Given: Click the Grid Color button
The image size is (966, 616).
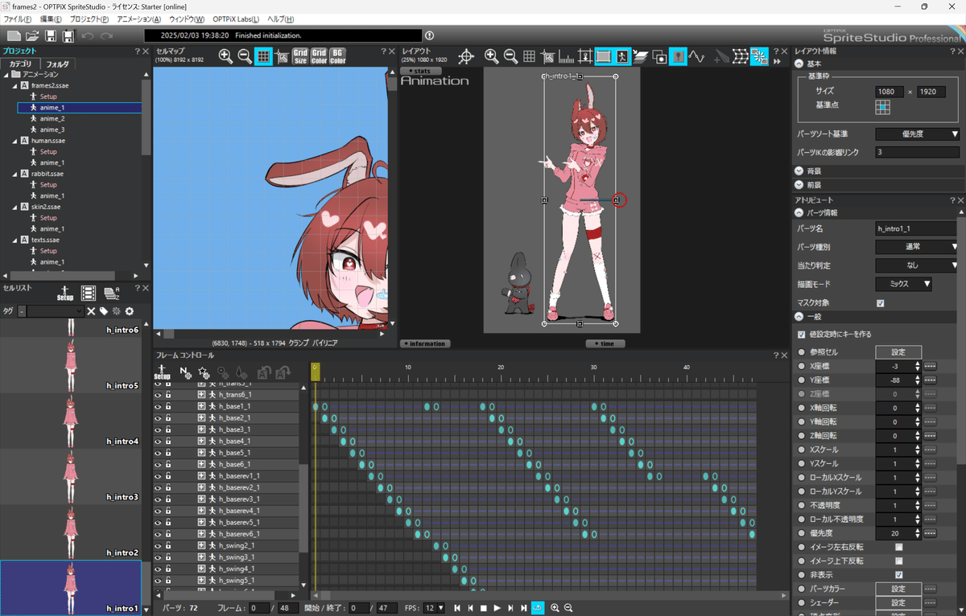Looking at the screenshot, I should click(x=319, y=56).
